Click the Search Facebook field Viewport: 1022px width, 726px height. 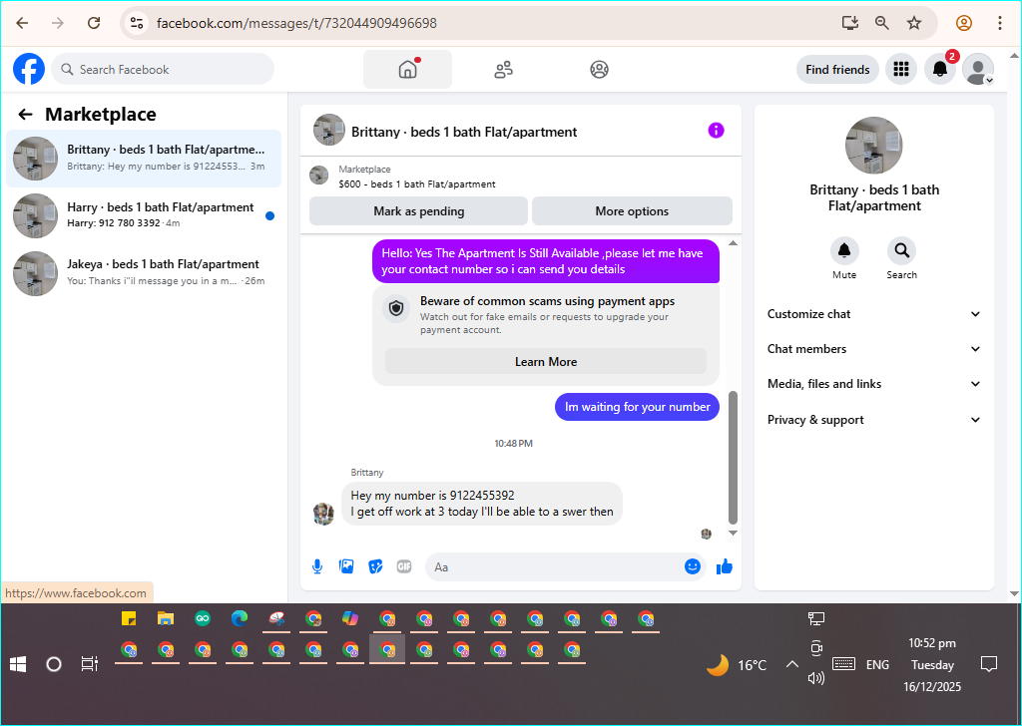163,69
